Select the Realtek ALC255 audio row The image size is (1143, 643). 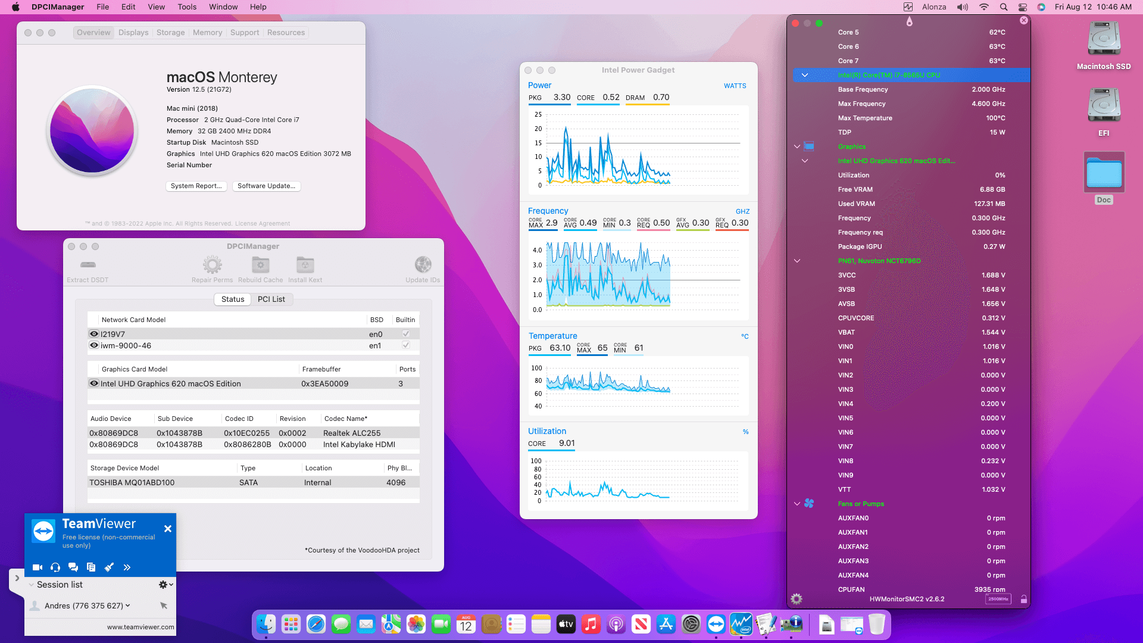click(254, 433)
